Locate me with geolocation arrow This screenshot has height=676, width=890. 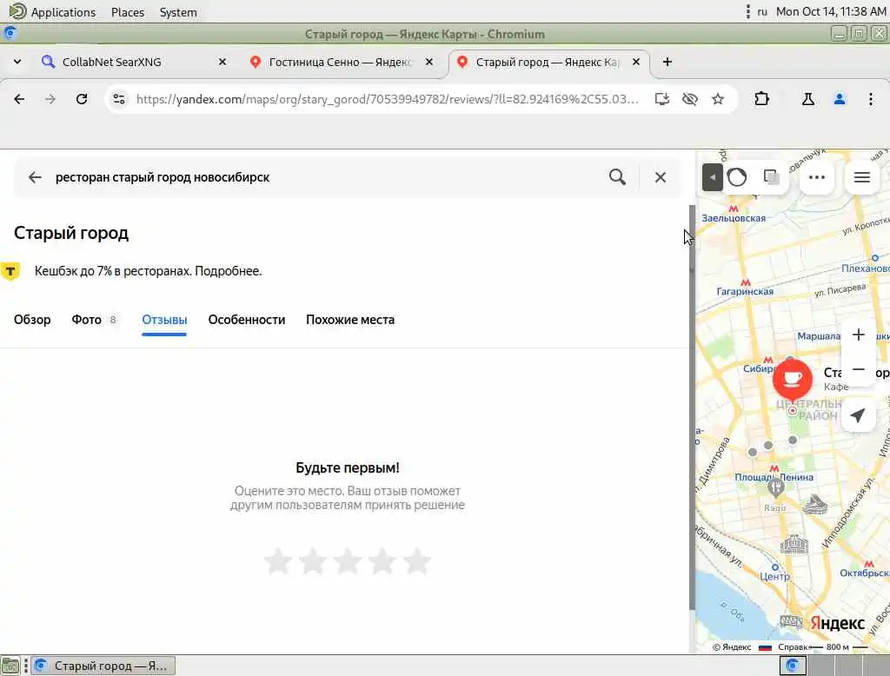point(858,415)
